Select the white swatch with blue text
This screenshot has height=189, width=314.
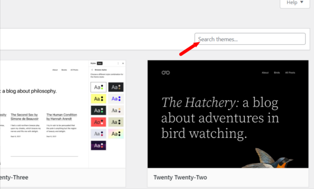pos(115,99)
